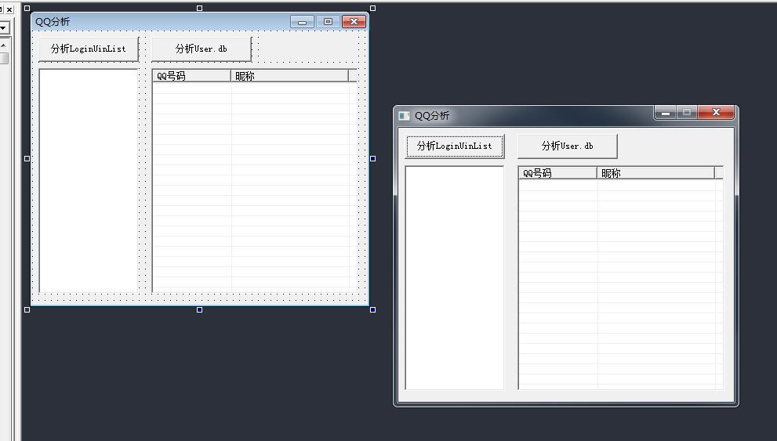Select 昵称 column header in designer form
The width and height of the screenshot is (777, 441).
[289, 76]
